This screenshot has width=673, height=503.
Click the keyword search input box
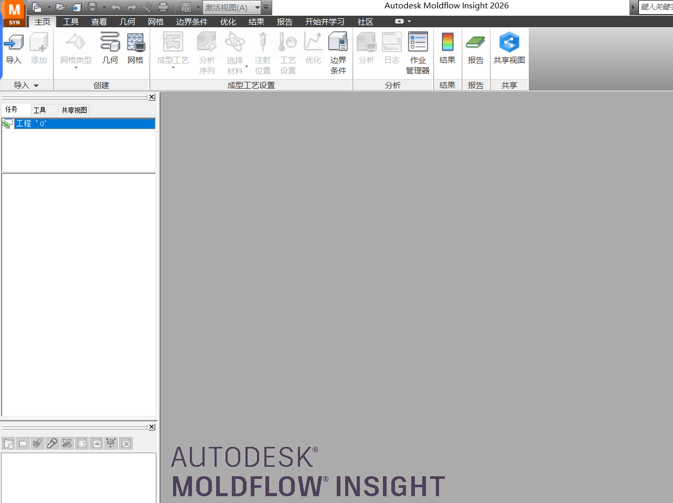click(656, 7)
